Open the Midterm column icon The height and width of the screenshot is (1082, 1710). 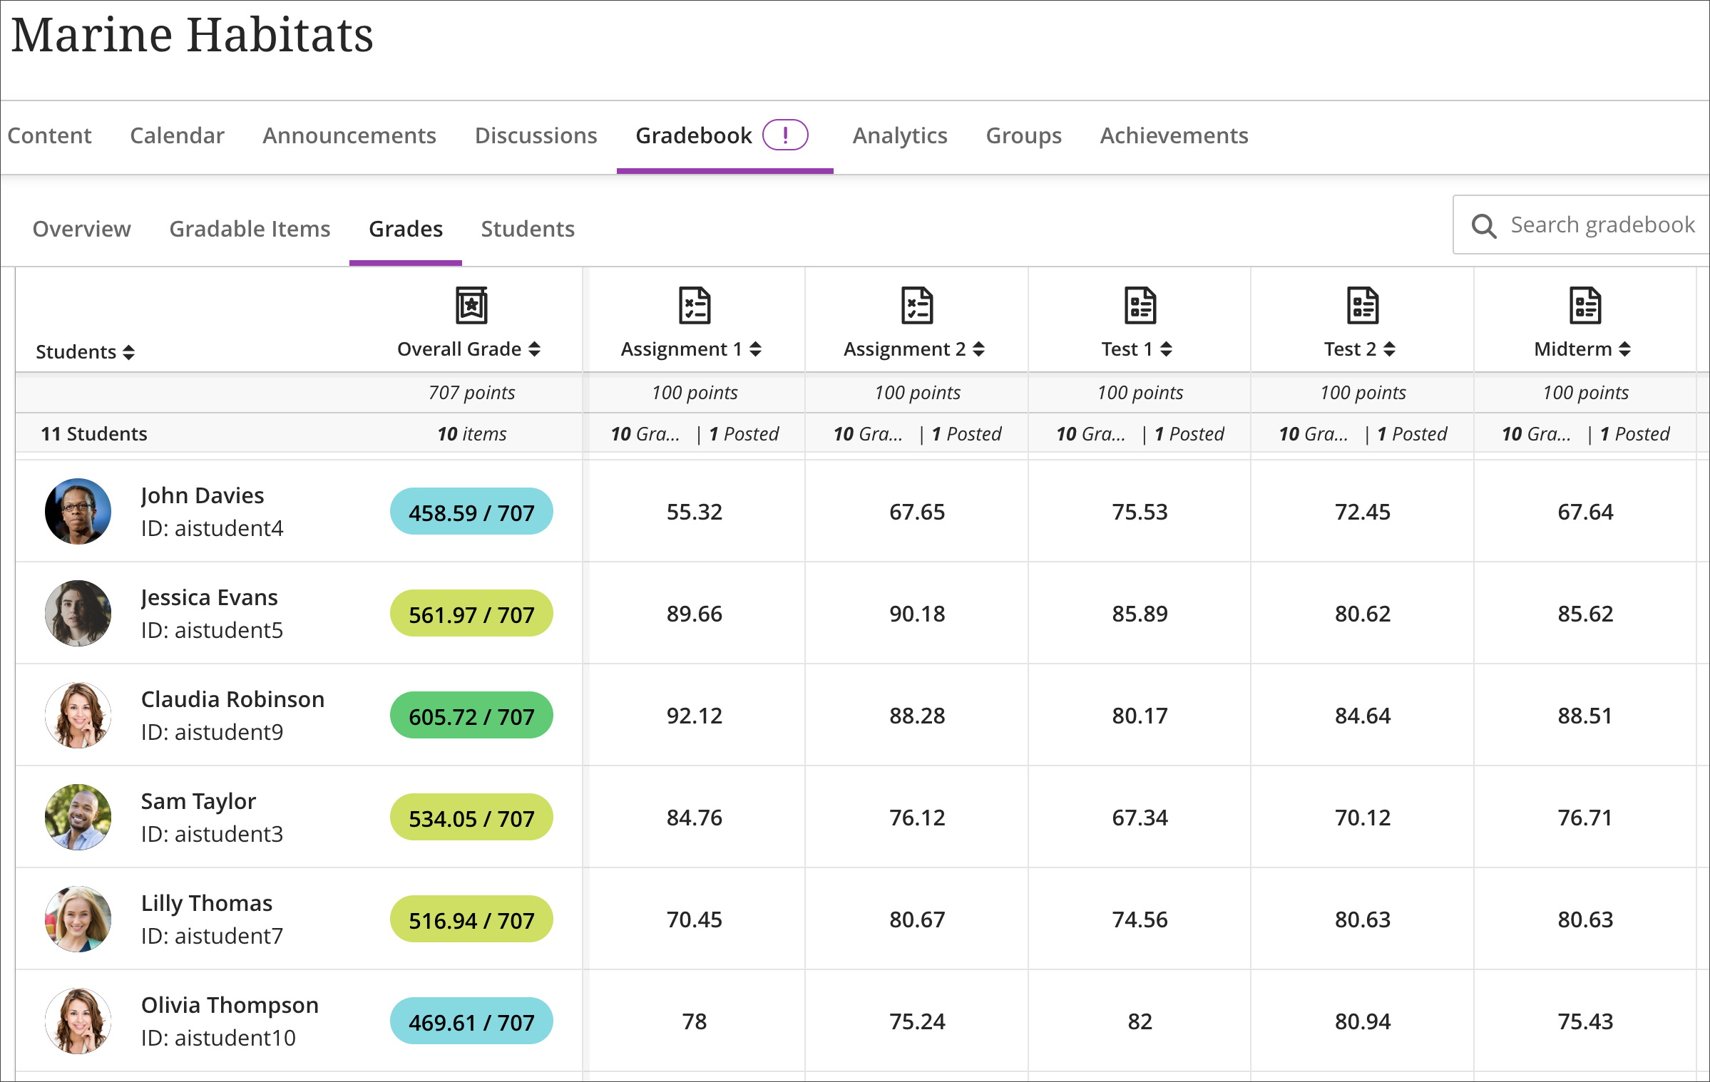click(x=1584, y=305)
